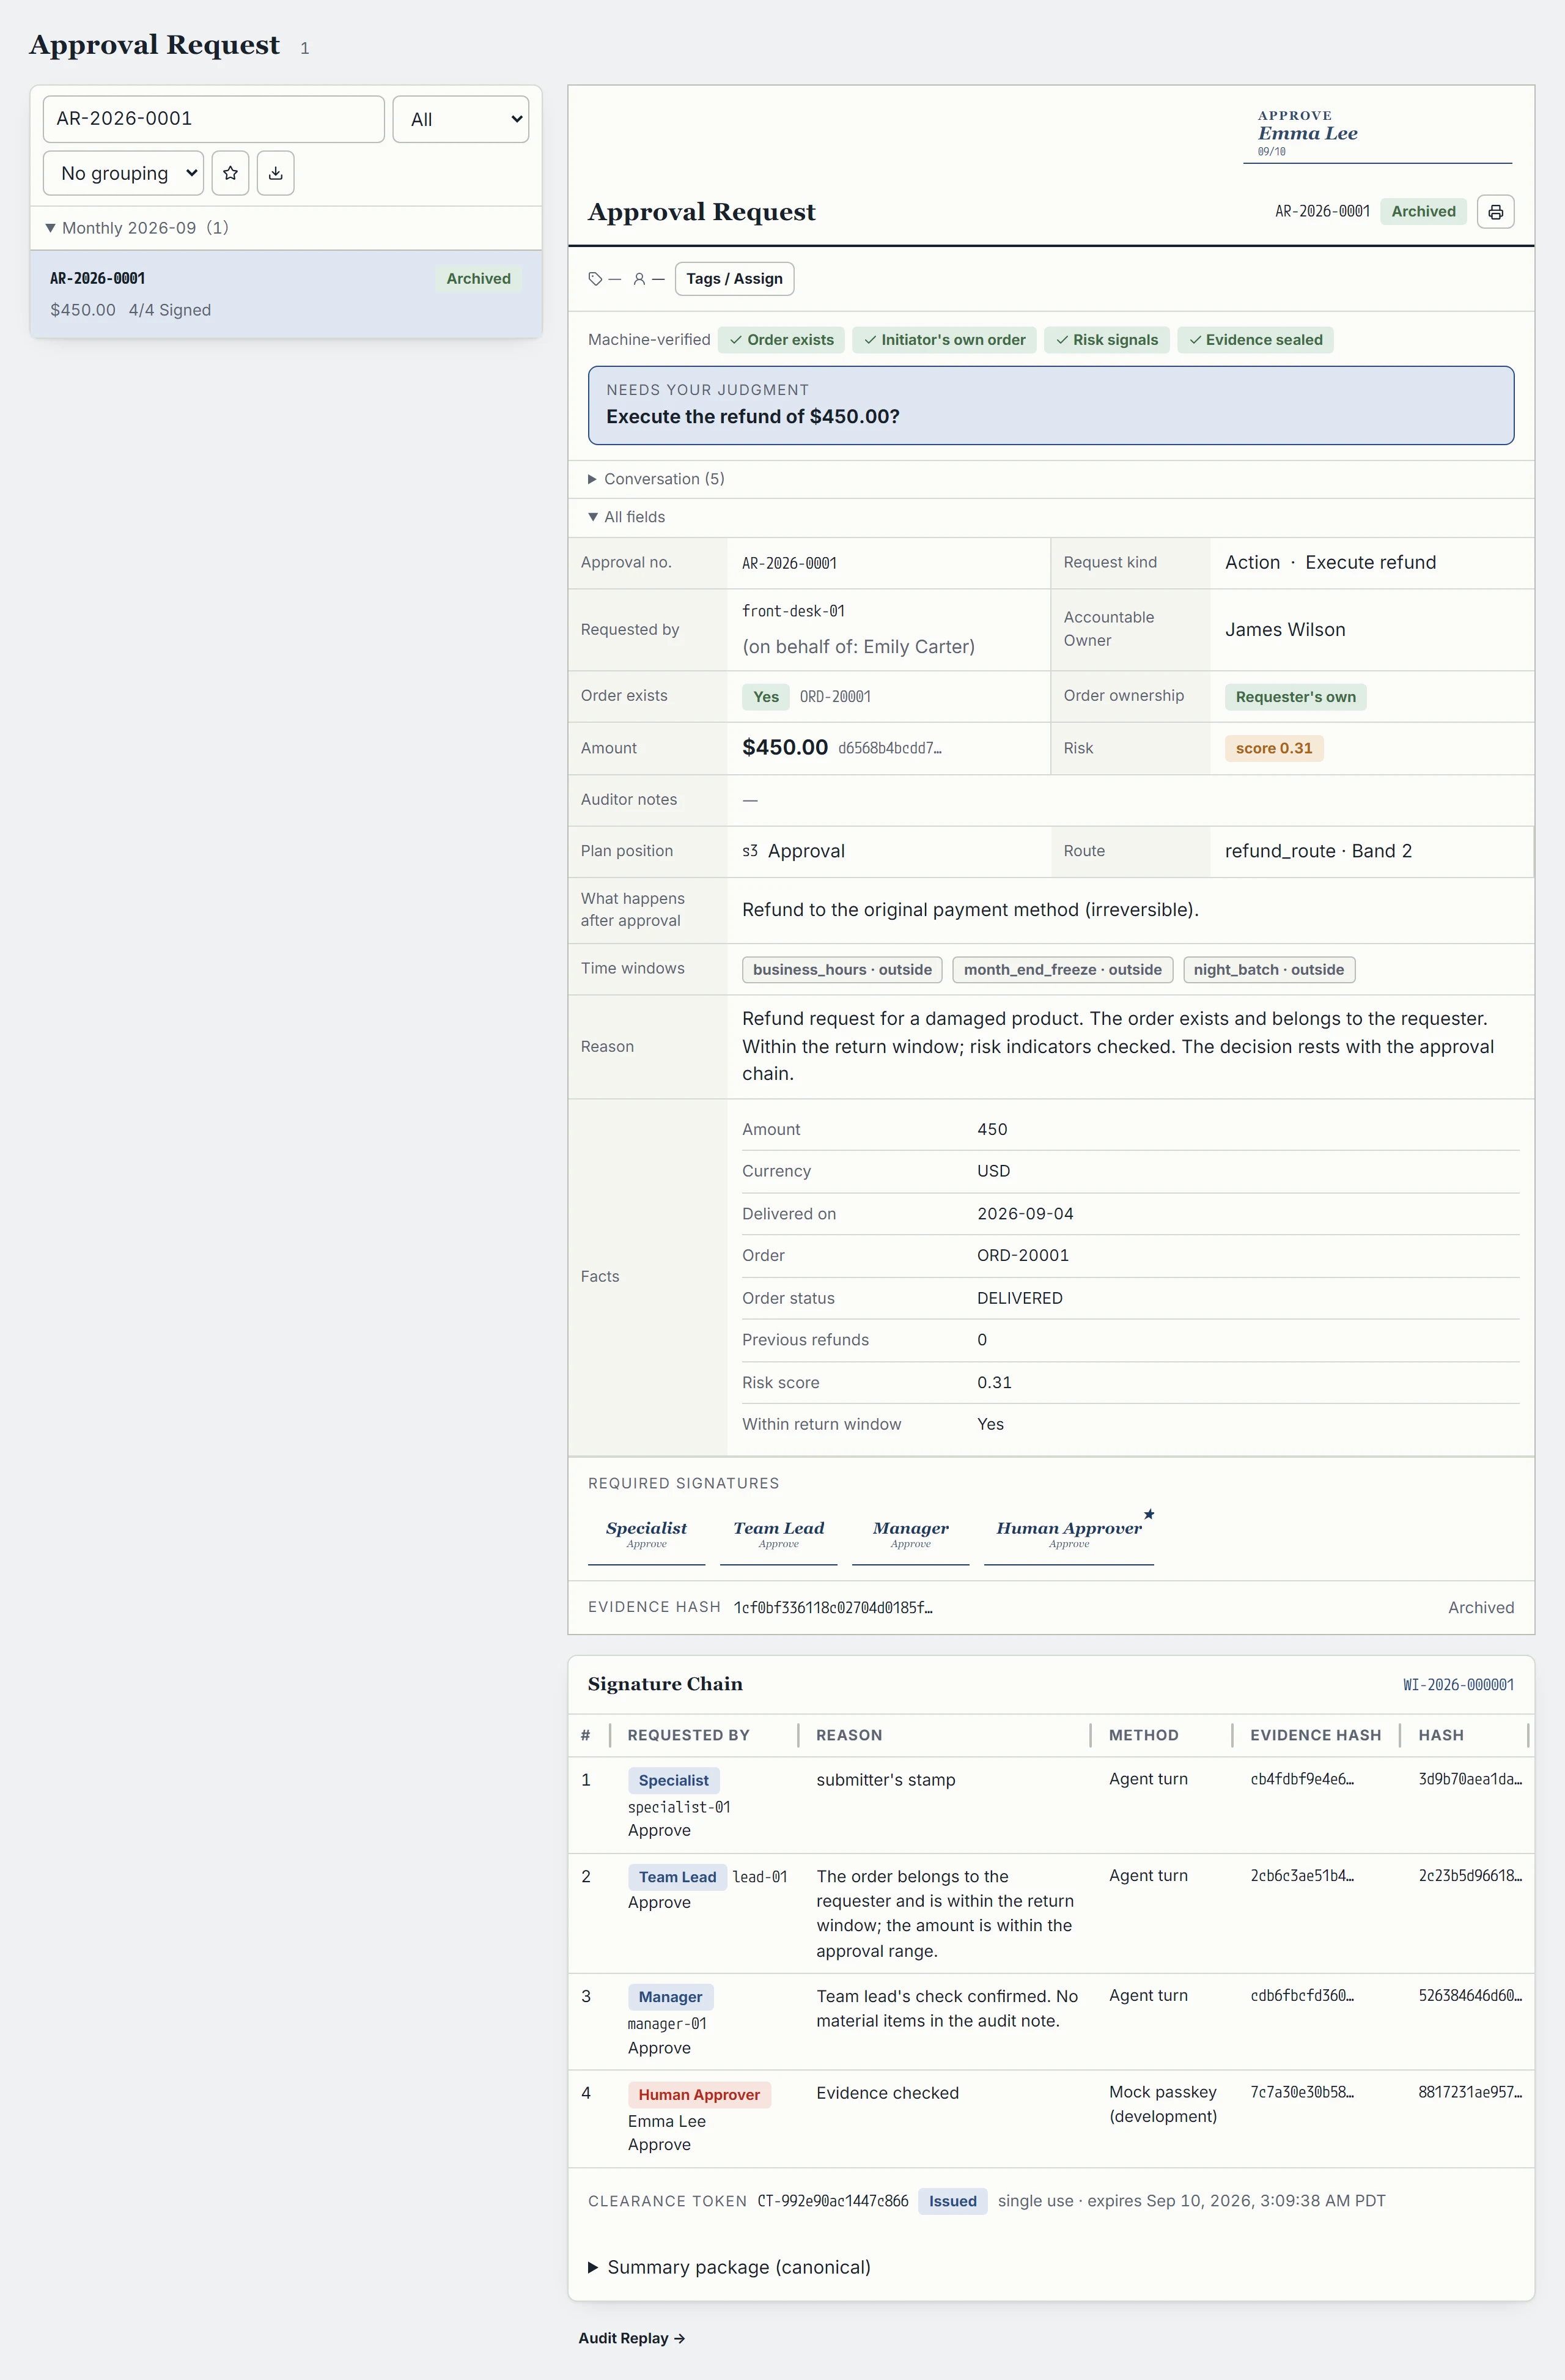Click the print icon next to Archived
The height and width of the screenshot is (2380, 1565).
point(1495,211)
